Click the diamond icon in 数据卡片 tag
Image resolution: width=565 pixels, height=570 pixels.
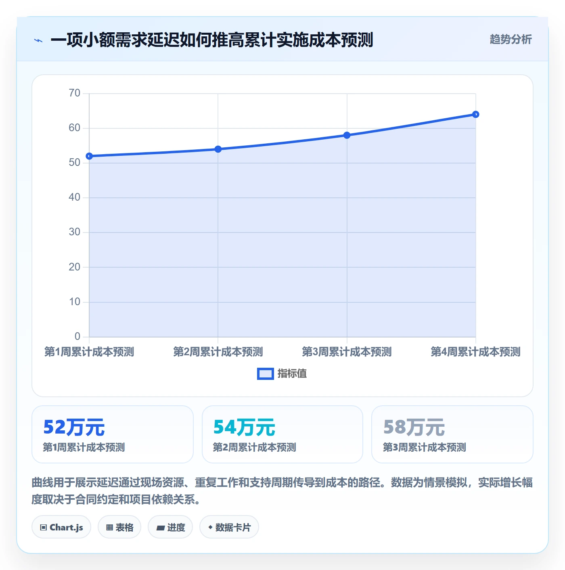pyautogui.click(x=210, y=527)
